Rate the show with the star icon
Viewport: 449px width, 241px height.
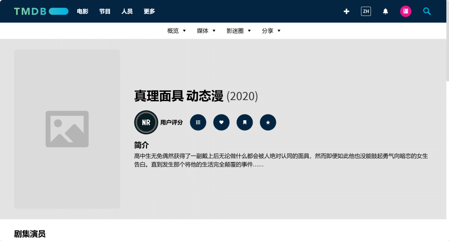pyautogui.click(x=268, y=122)
